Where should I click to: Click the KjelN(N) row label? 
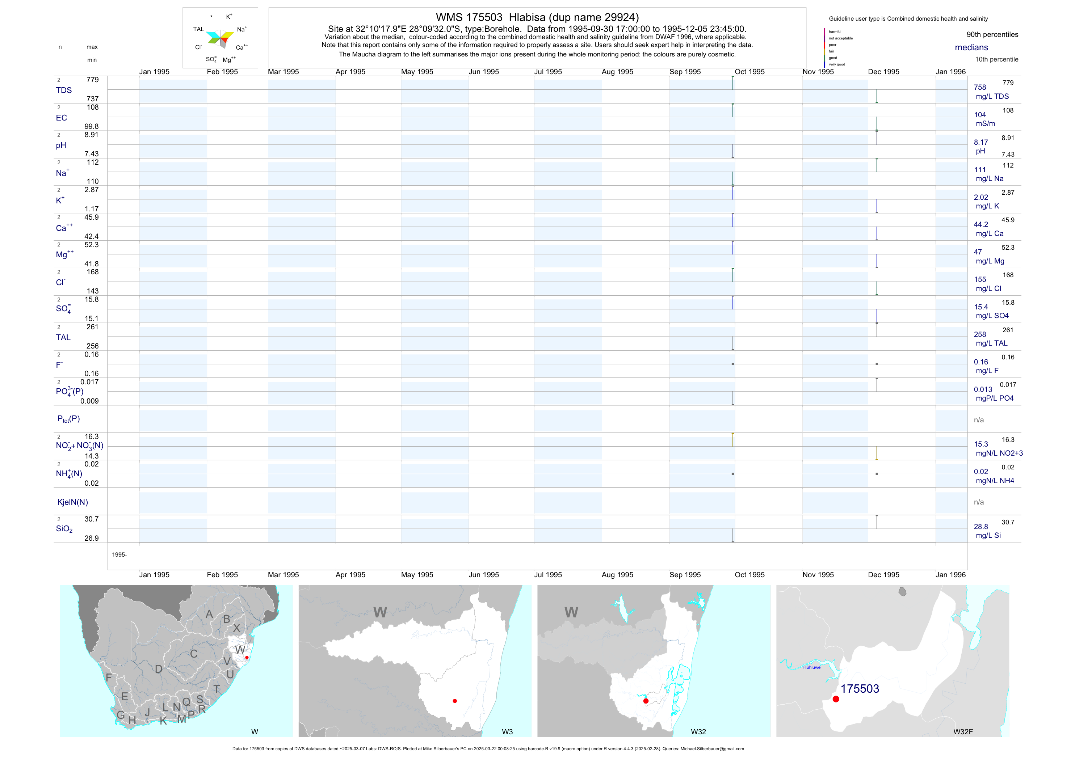[72, 502]
